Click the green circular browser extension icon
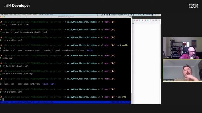 pos(148,20)
